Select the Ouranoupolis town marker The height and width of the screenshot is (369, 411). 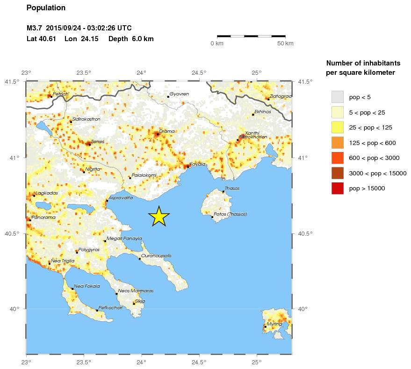coord(140,259)
